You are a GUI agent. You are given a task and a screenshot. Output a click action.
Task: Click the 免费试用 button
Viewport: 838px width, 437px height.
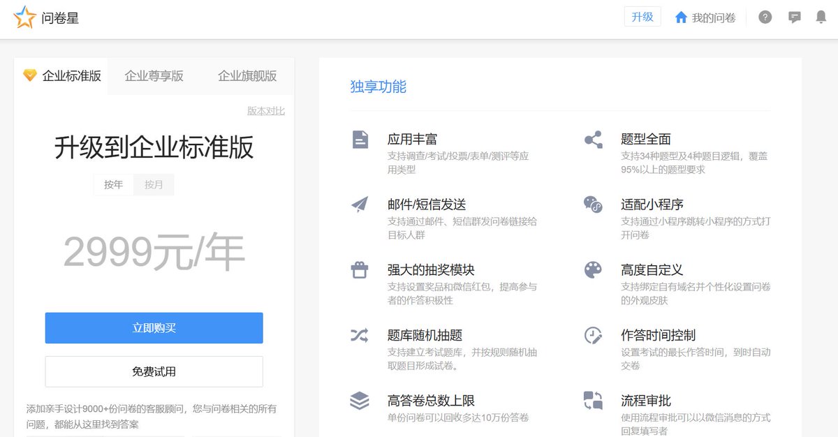tap(154, 371)
